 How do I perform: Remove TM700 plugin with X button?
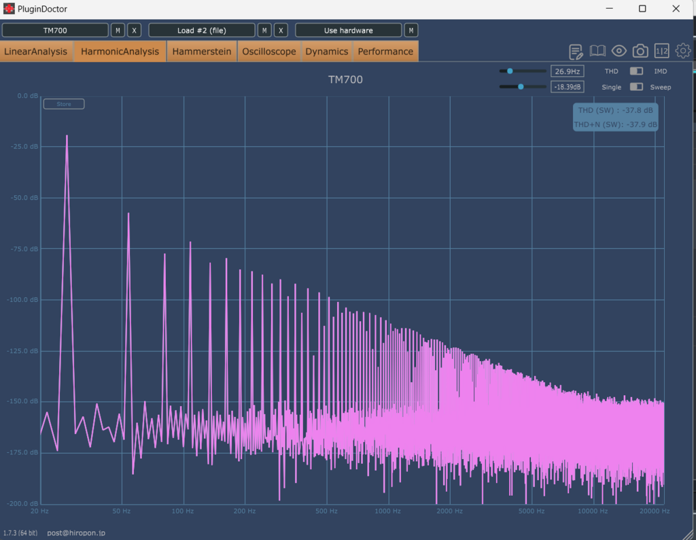pyautogui.click(x=134, y=30)
